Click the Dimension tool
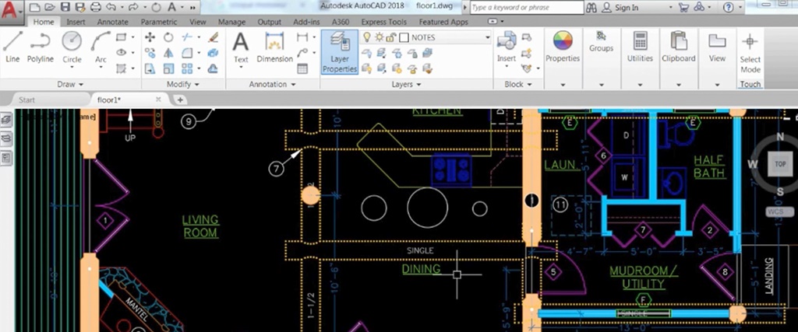Screen dimensions: 798x332 click(275, 47)
